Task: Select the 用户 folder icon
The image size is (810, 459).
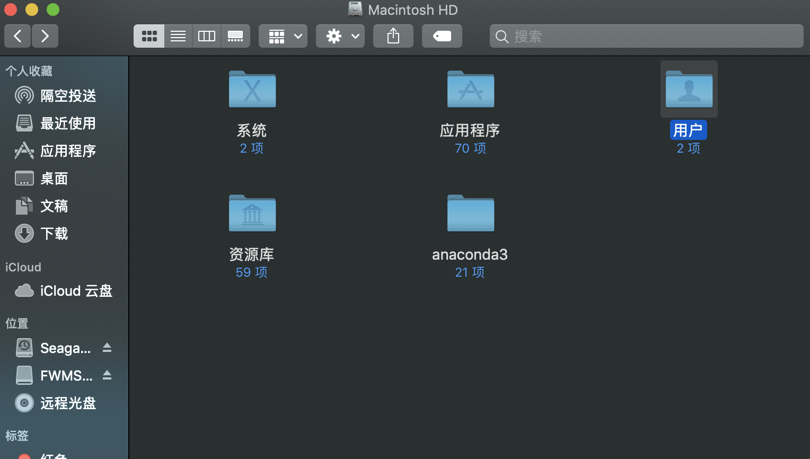Action: click(689, 90)
